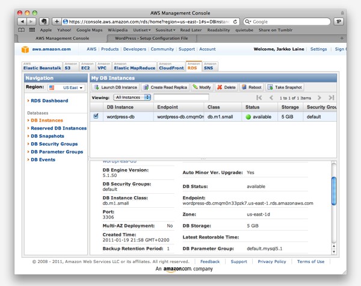Open Top Sites grid icon

pyautogui.click(x=32, y=30)
